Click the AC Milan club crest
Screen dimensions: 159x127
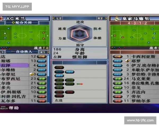1,19
